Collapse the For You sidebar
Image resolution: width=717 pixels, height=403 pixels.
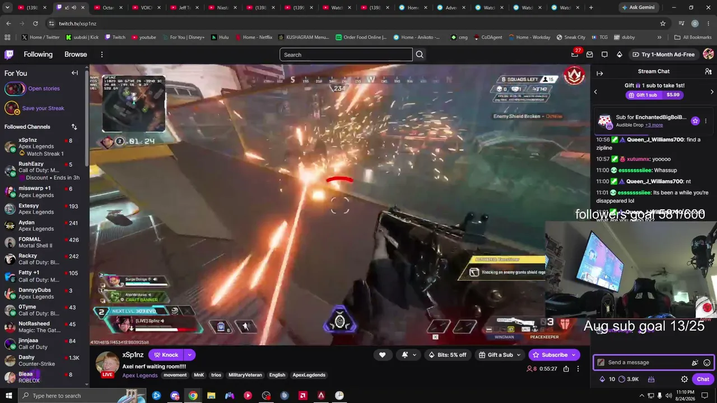pyautogui.click(x=75, y=73)
